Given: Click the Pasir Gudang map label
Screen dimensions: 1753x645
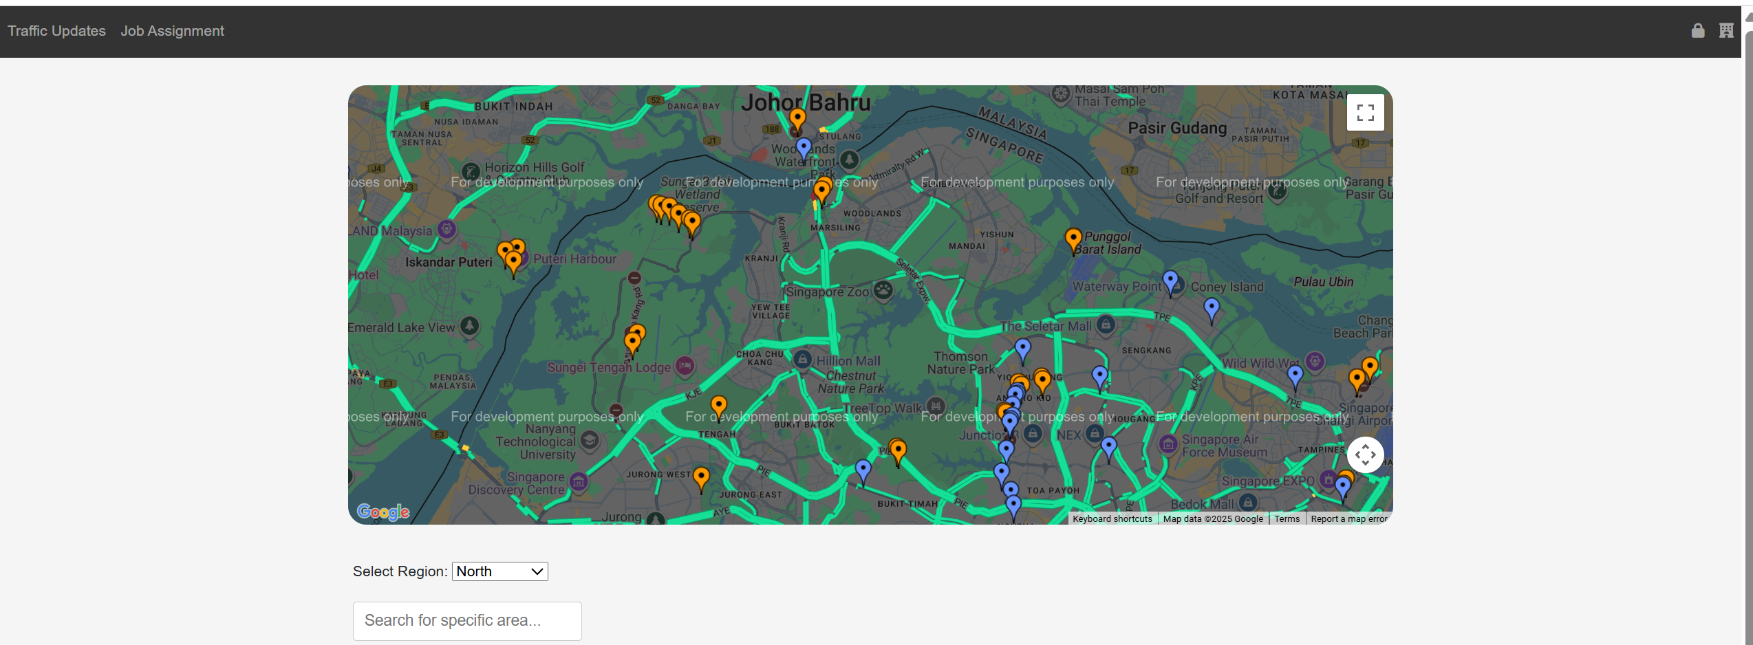Looking at the screenshot, I should point(1177,129).
